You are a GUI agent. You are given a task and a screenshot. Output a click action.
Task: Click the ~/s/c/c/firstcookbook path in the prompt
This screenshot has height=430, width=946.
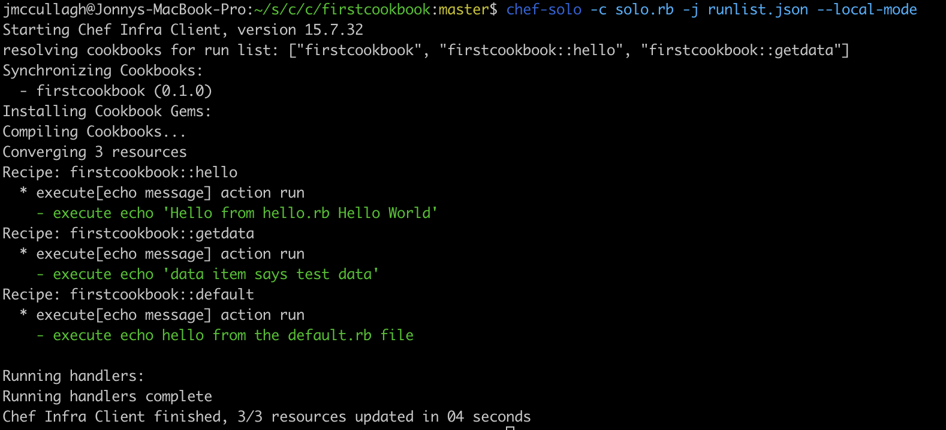342,10
